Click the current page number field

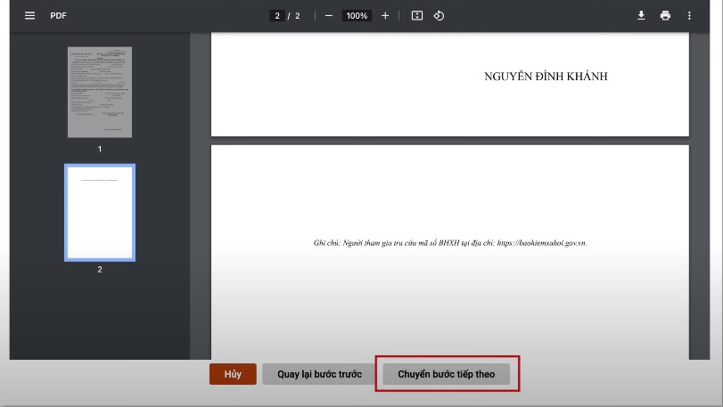(x=277, y=16)
